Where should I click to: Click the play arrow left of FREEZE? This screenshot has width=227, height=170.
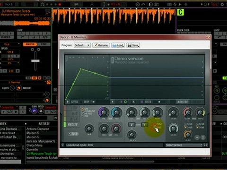pyautogui.click(x=68, y=102)
